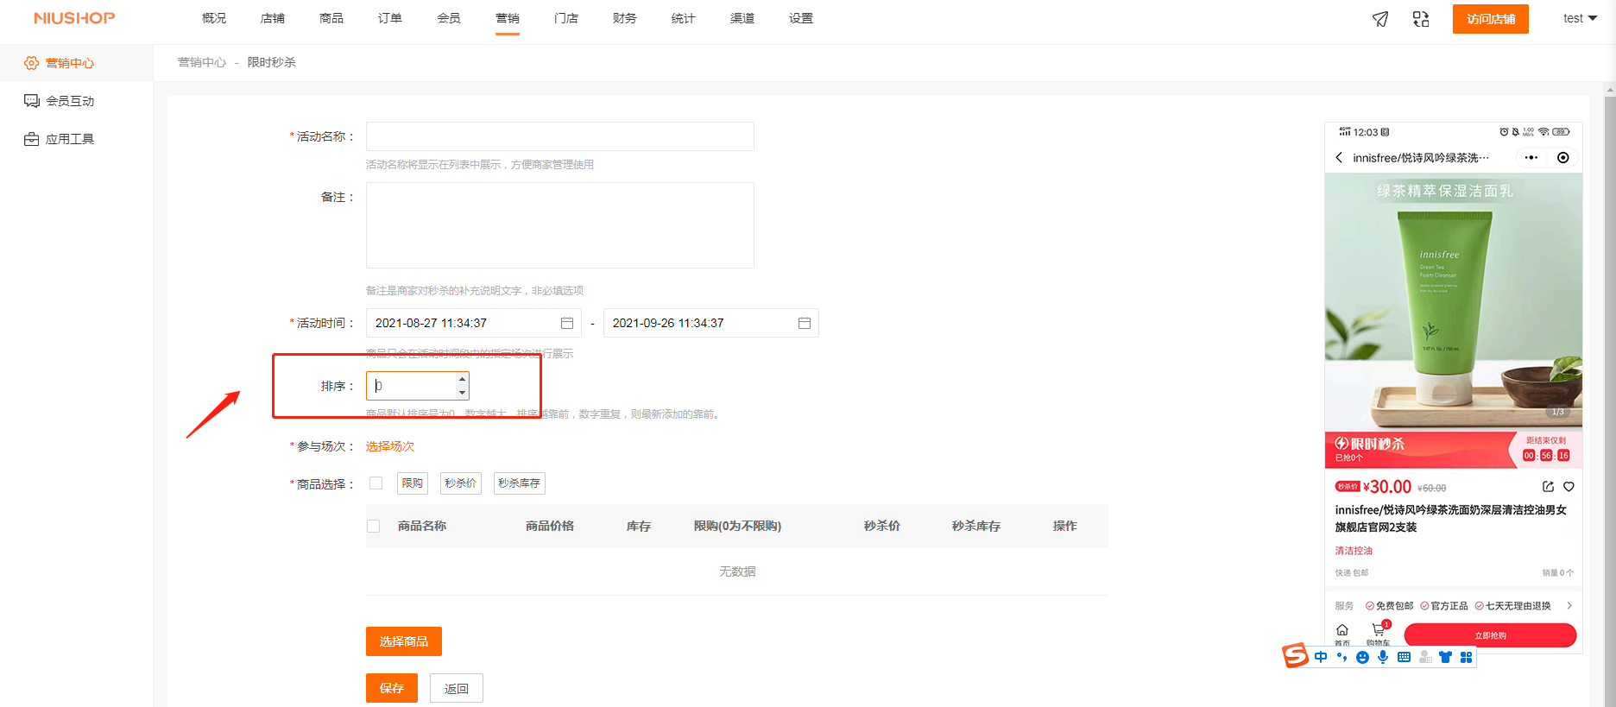Click the 活动名称 input field
Image resolution: width=1616 pixels, height=707 pixels.
click(560, 136)
